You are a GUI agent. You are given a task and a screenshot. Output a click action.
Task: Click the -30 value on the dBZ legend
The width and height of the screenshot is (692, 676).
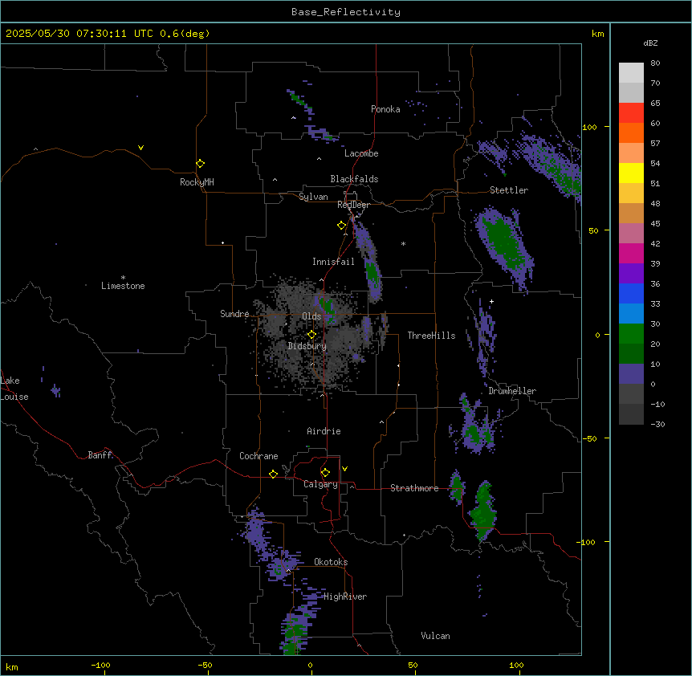(657, 424)
